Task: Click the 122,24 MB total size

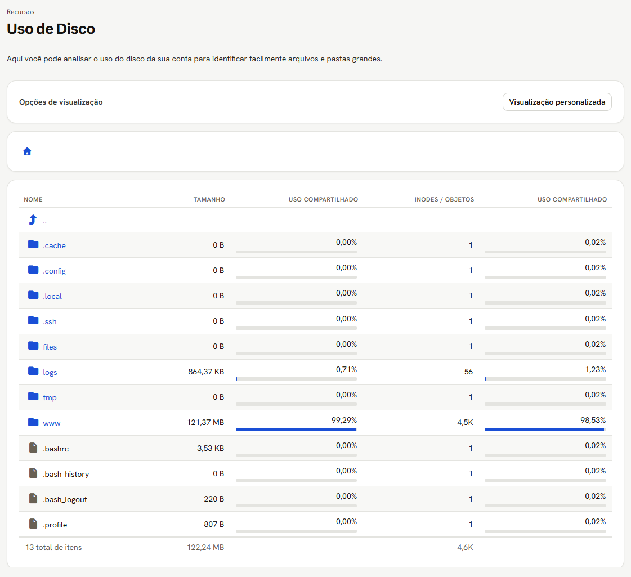Action: coord(205,547)
